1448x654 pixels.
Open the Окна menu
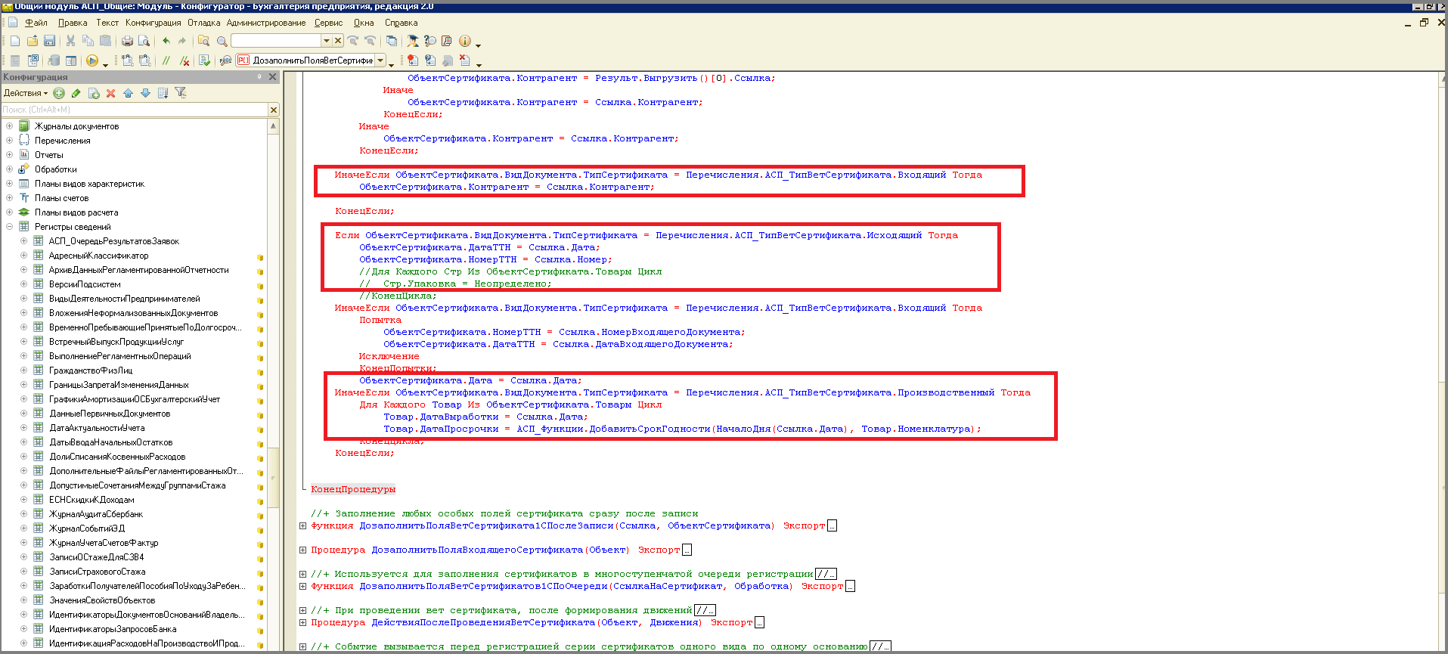364,23
